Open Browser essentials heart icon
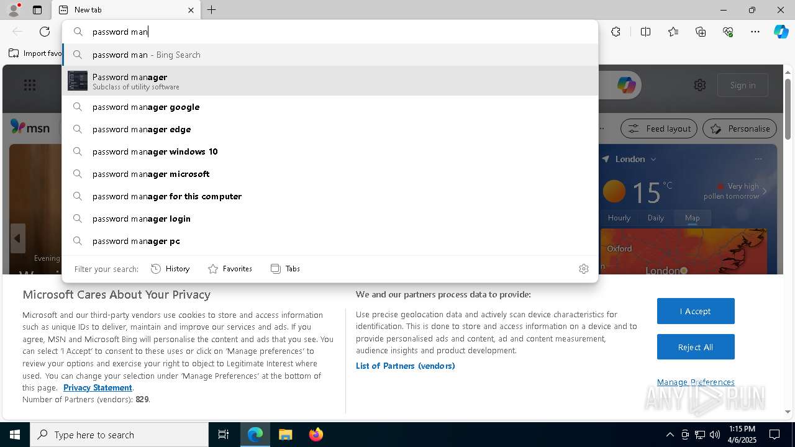 coord(728,32)
